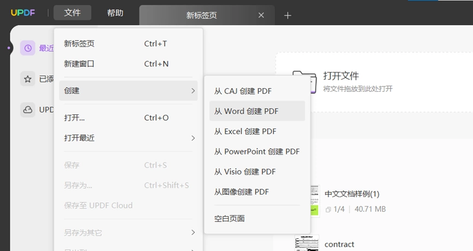Close the 新标签页 tab
The height and width of the screenshot is (251, 473).
pyautogui.click(x=261, y=15)
